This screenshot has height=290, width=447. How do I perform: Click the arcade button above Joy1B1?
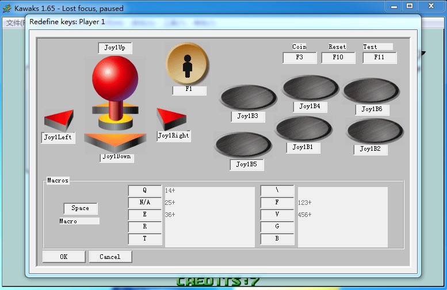click(303, 129)
